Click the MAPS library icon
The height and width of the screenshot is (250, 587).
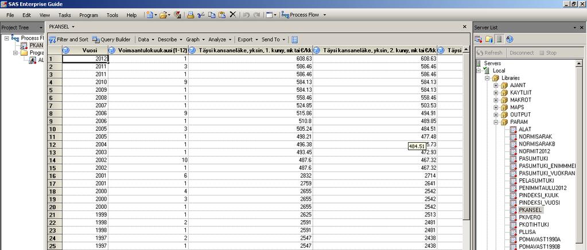pyautogui.click(x=504, y=107)
